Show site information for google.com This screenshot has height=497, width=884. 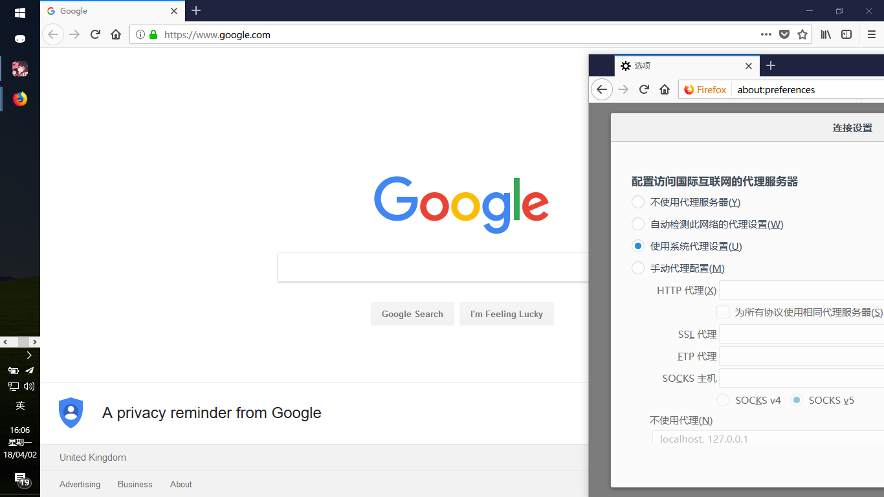(x=140, y=35)
